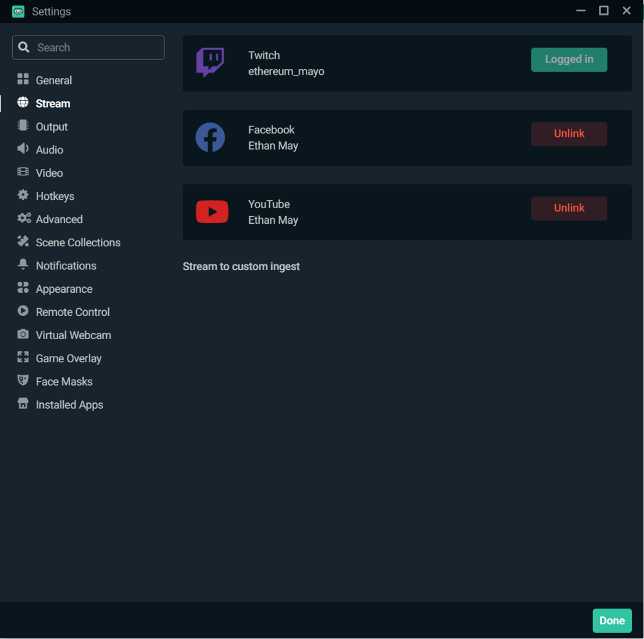Click the Stream globe icon
The width and height of the screenshot is (644, 639).
pos(23,103)
